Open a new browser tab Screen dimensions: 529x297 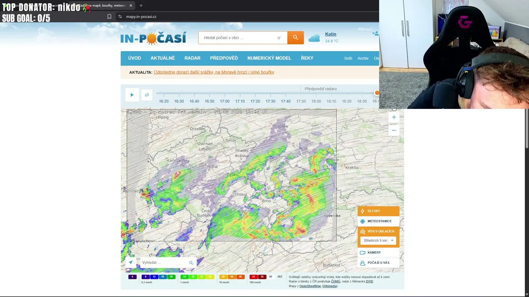(141, 5)
